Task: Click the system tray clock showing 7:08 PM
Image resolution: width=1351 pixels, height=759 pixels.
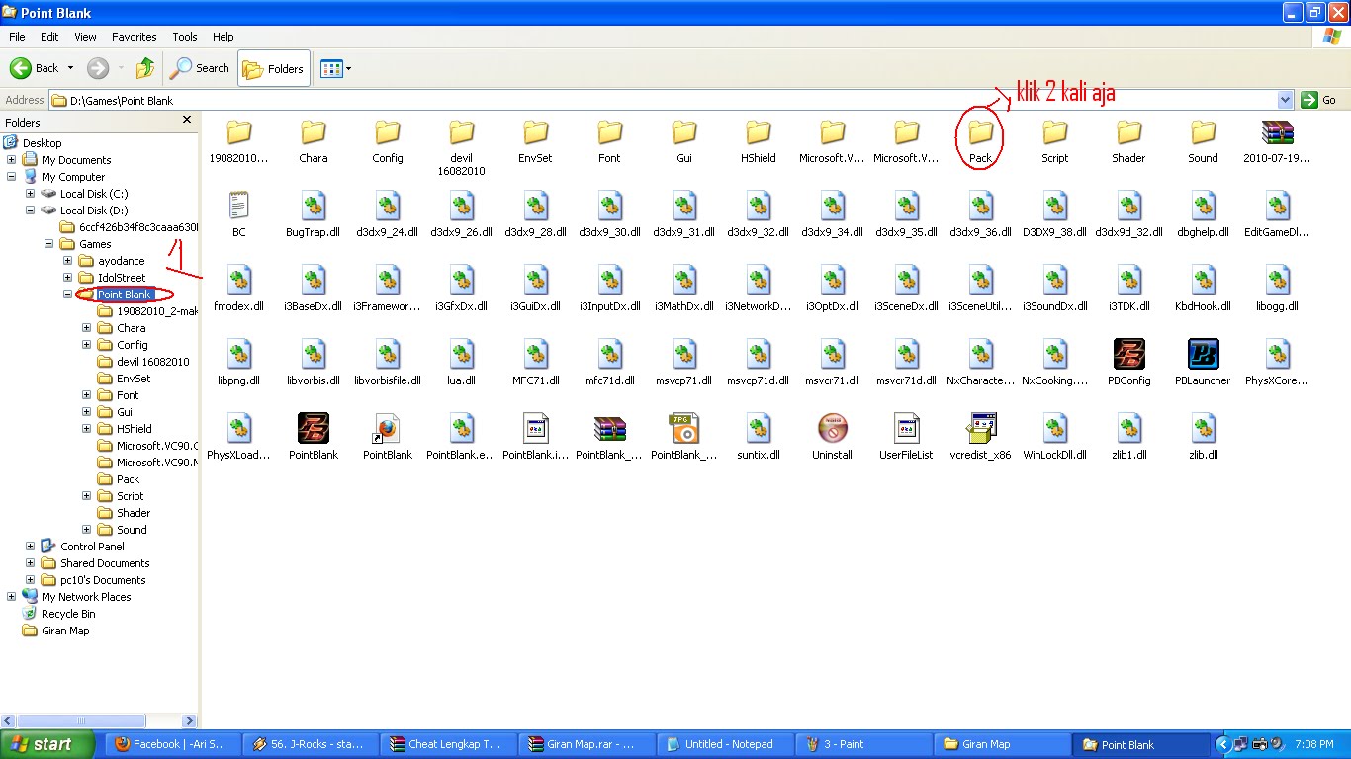Action: (1314, 744)
